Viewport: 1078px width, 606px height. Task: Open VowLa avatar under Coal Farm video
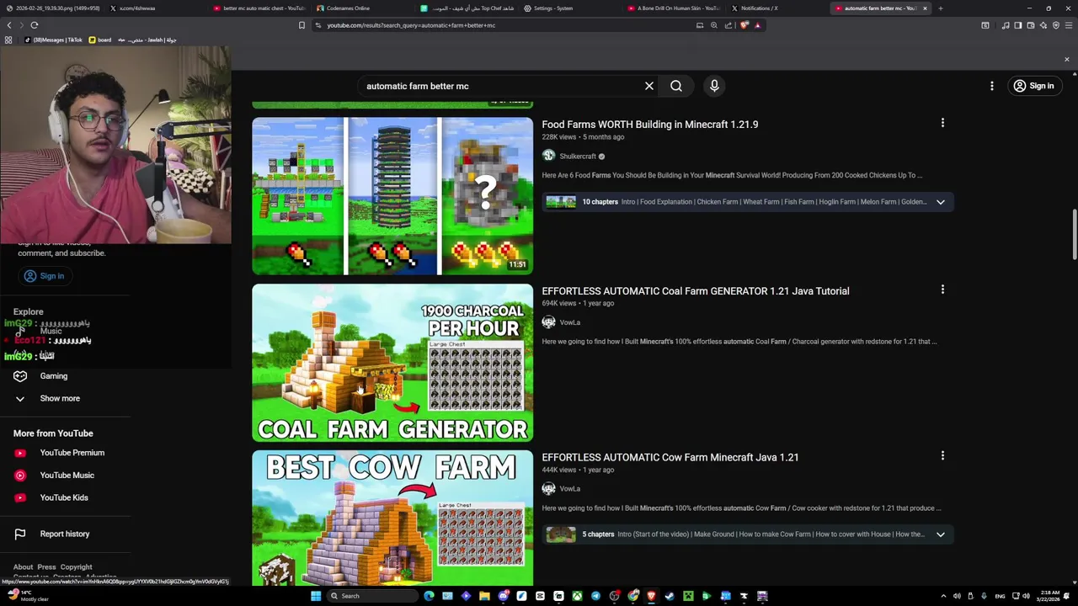tap(549, 322)
